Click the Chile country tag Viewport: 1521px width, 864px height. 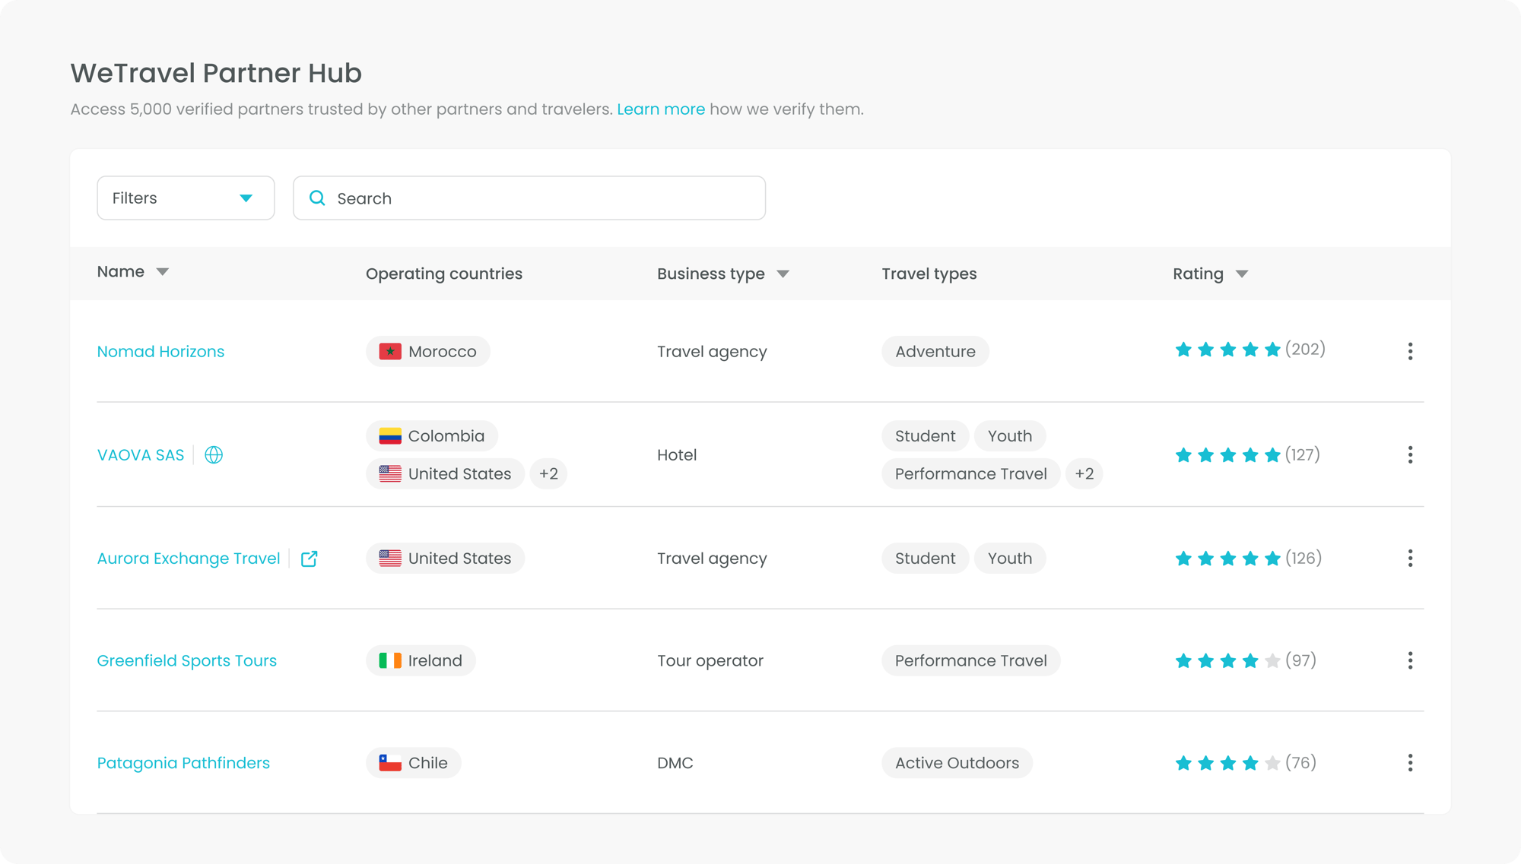pos(414,763)
